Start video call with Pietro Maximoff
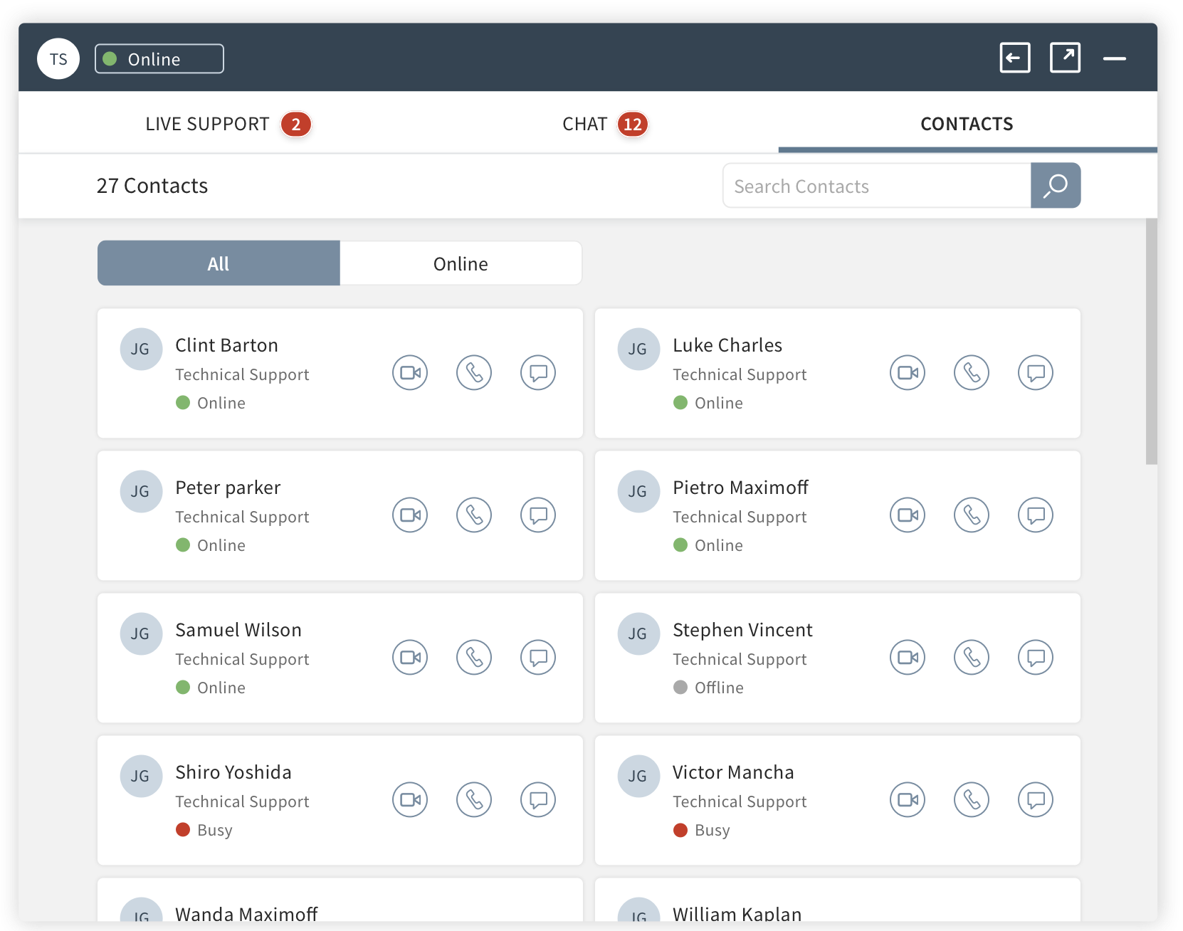Viewport: 1183px width, 931px height. coord(908,515)
